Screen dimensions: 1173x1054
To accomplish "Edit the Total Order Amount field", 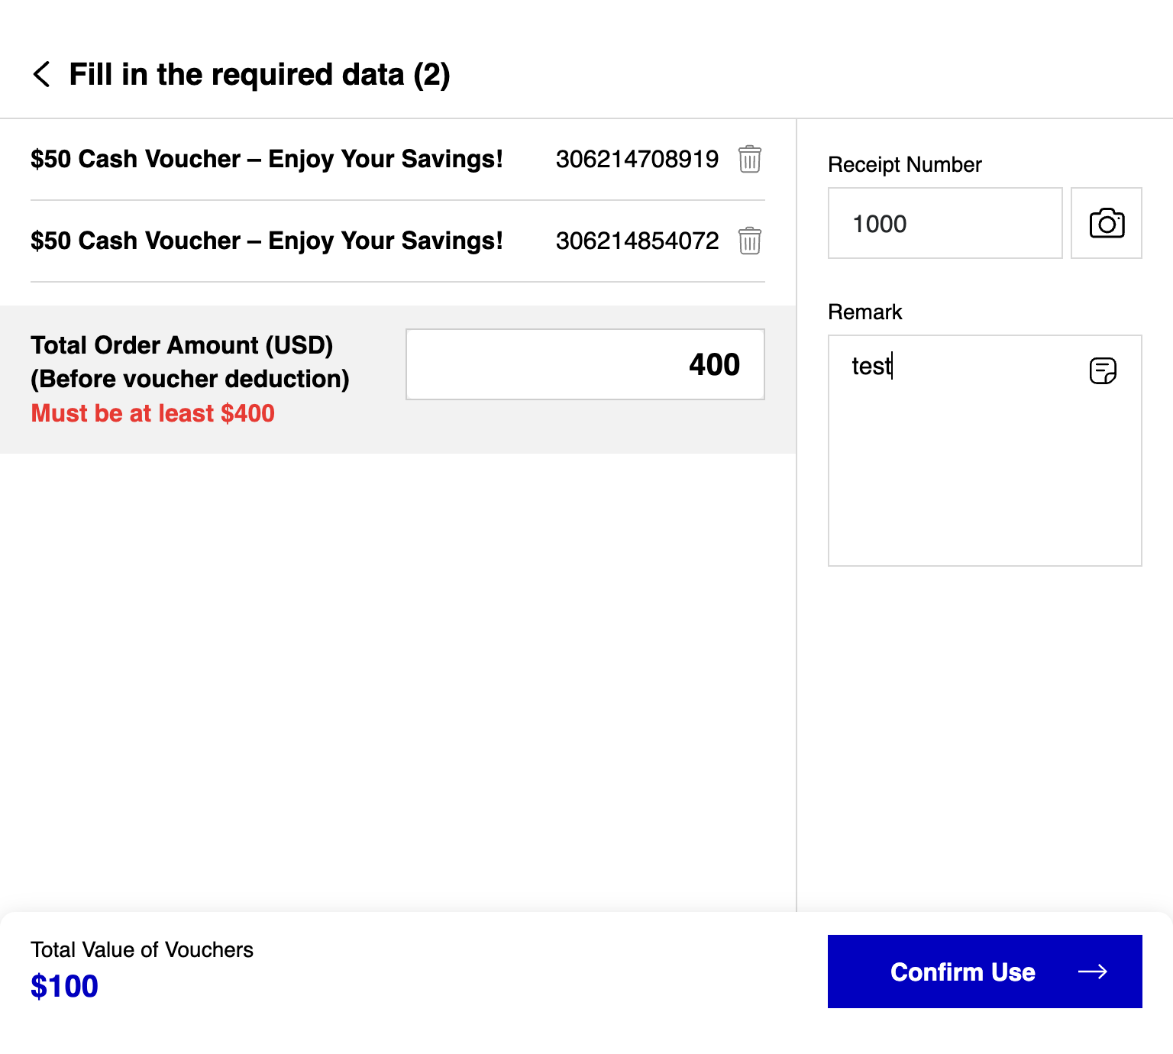I will 585,364.
